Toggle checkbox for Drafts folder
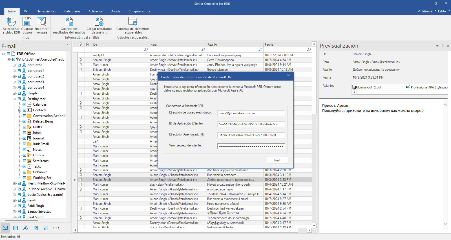This screenshot has width=451, height=240. point(25,127)
